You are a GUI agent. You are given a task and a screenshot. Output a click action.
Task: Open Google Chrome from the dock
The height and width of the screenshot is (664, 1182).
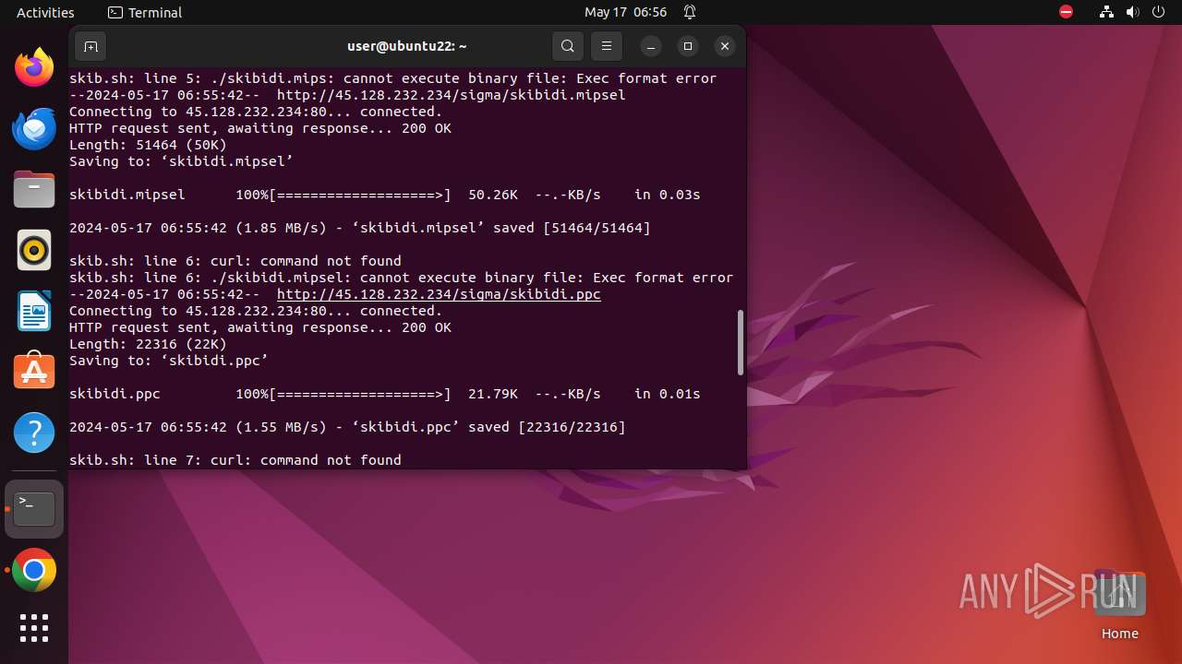34,571
